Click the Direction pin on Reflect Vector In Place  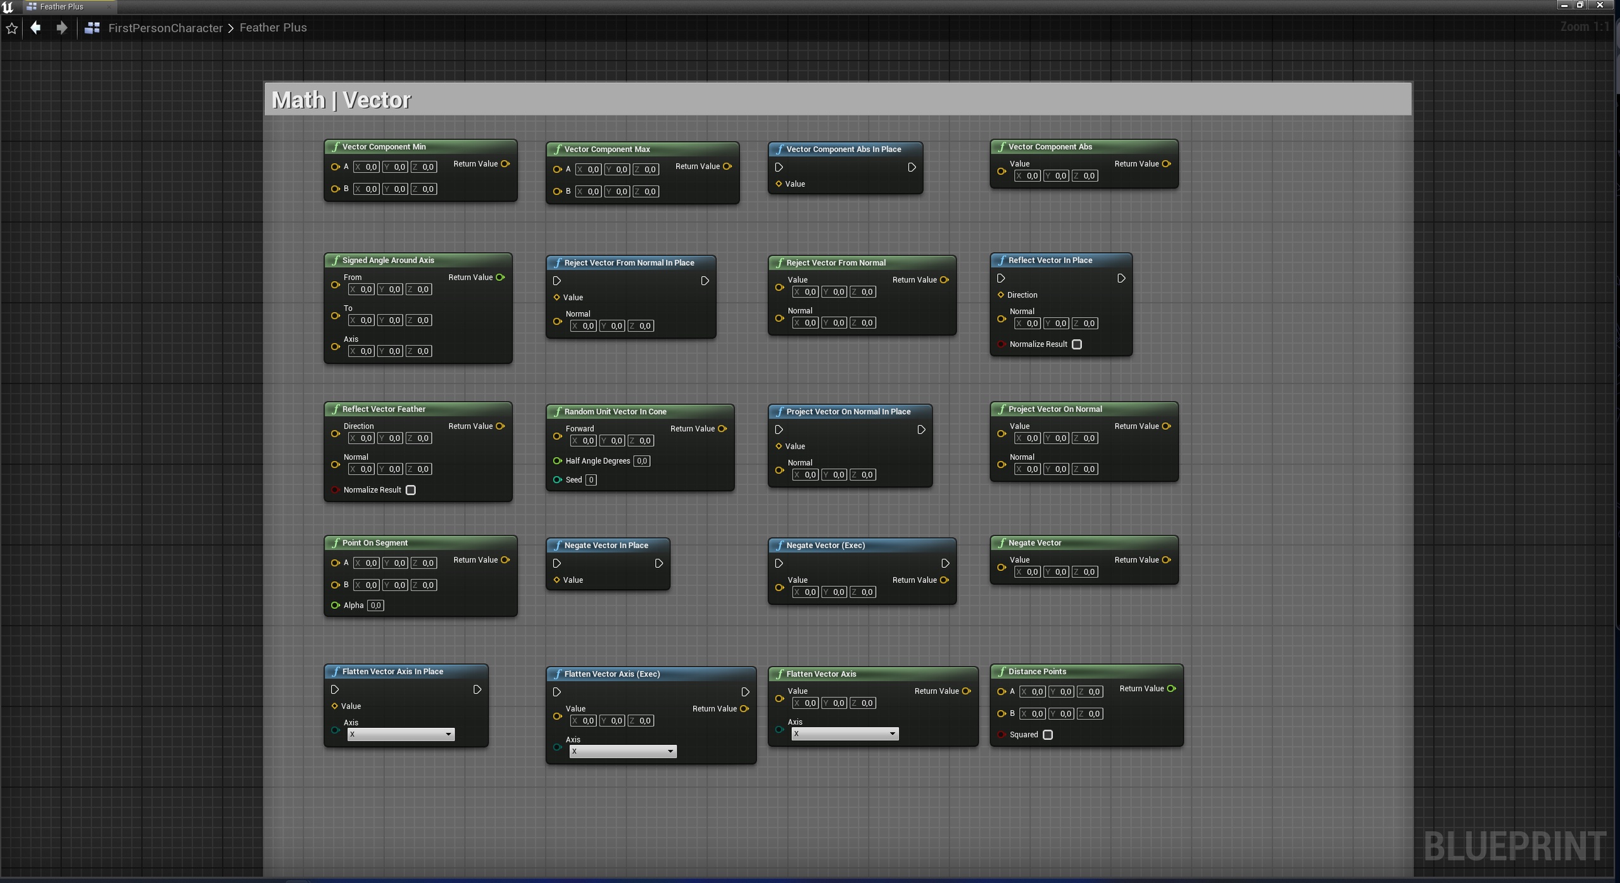[1001, 295]
